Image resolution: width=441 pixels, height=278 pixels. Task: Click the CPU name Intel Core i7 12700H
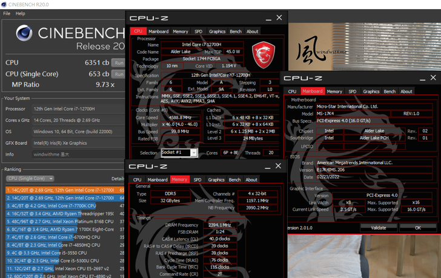(x=202, y=44)
